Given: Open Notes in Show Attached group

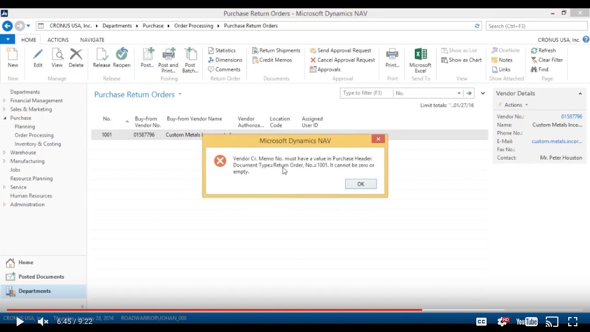Looking at the screenshot, I should click(x=502, y=60).
